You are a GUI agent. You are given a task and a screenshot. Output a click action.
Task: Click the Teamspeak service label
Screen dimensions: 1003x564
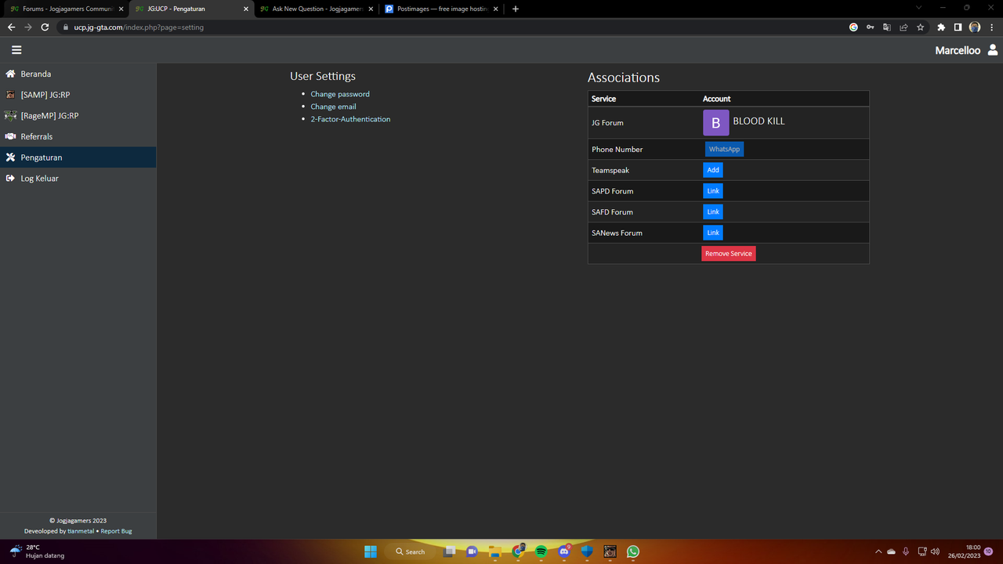pos(610,170)
